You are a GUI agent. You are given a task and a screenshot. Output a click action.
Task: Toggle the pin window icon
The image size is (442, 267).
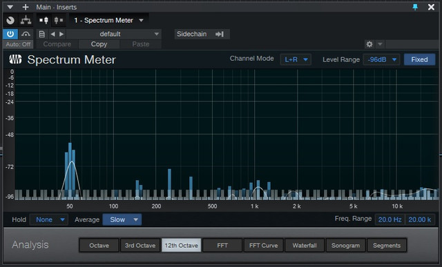coord(415,7)
